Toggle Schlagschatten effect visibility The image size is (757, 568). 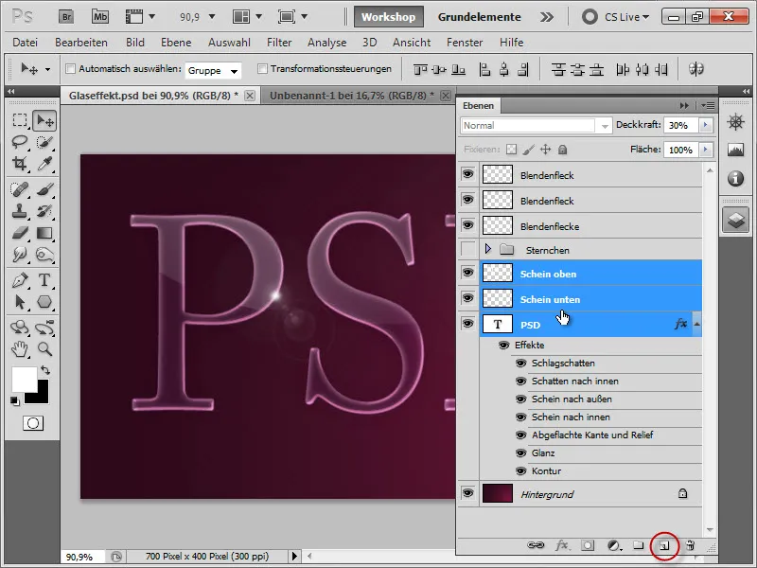520,364
